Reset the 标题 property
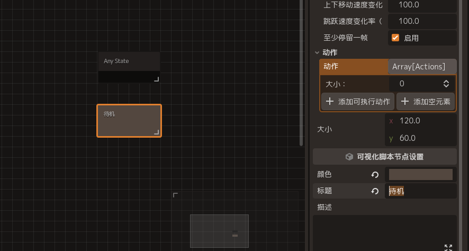The height and width of the screenshot is (251, 469). [x=375, y=191]
